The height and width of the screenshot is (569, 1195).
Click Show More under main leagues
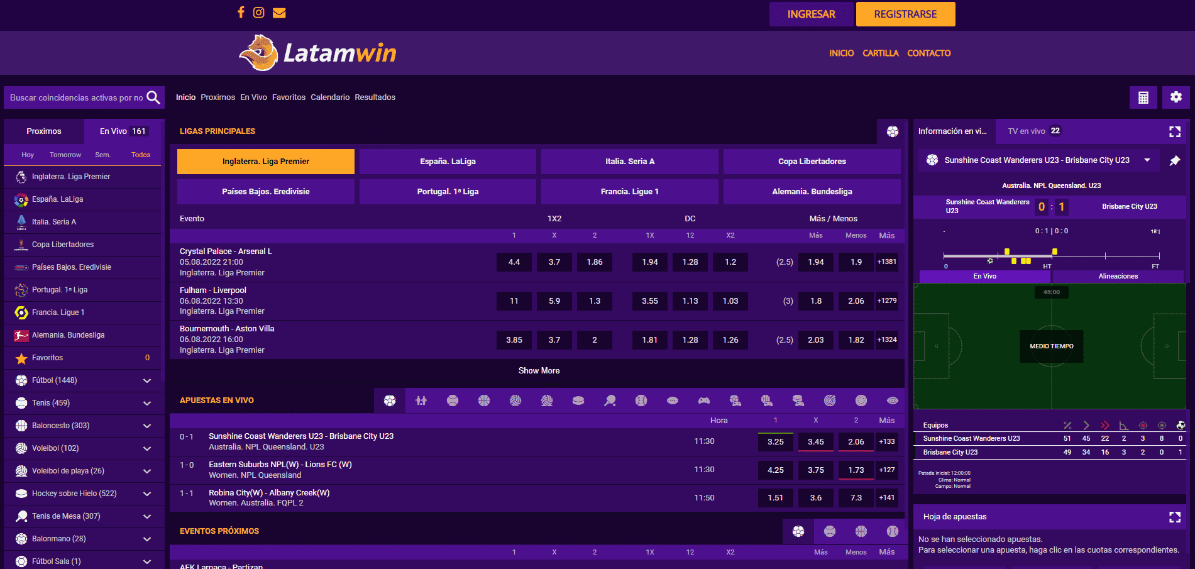coord(539,371)
